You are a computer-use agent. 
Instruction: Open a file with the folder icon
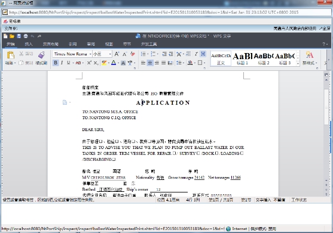12,36
